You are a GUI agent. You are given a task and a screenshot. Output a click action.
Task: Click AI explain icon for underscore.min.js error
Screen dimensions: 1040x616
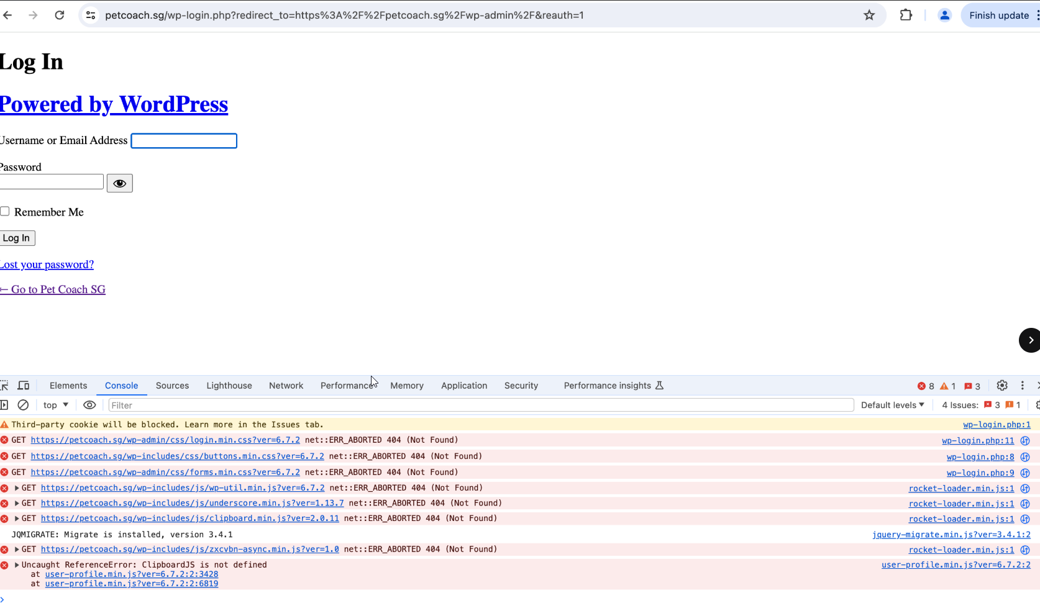[1025, 504]
